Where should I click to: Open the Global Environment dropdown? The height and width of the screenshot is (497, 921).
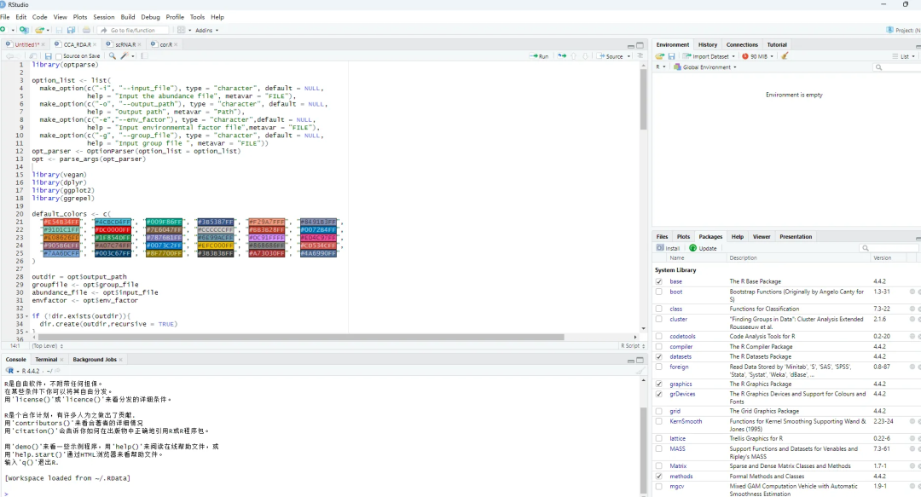(705, 67)
